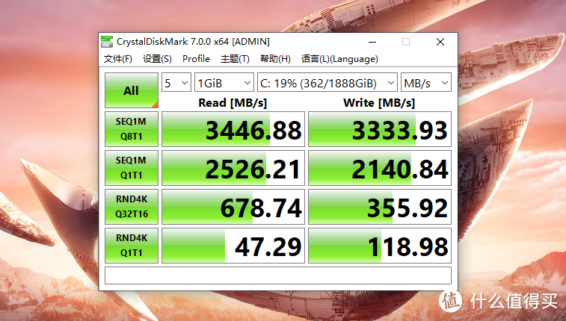Open the 帮助(H) menu
566x321 pixels.
(x=275, y=59)
